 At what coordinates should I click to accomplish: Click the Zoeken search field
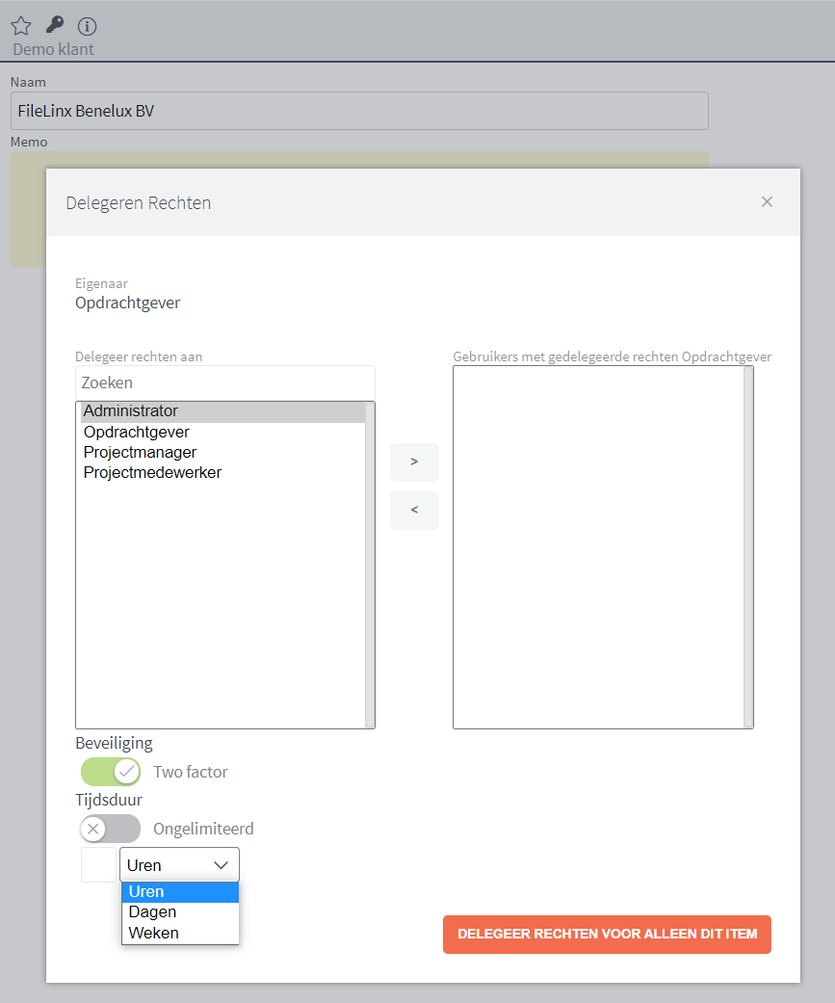point(224,383)
